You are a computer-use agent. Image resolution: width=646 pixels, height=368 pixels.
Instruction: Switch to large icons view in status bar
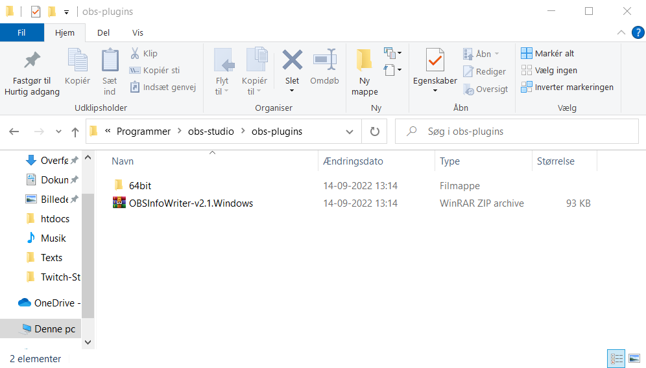pos(634,358)
